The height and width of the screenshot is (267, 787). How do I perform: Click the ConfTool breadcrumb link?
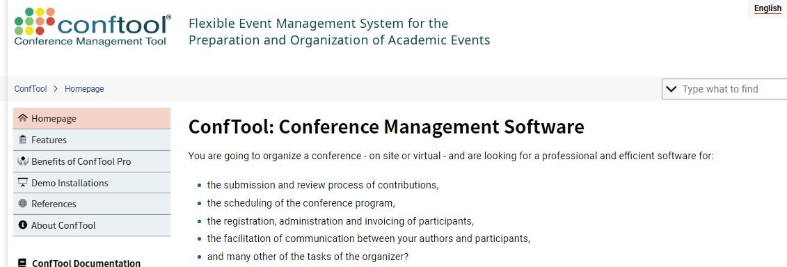pyautogui.click(x=31, y=89)
